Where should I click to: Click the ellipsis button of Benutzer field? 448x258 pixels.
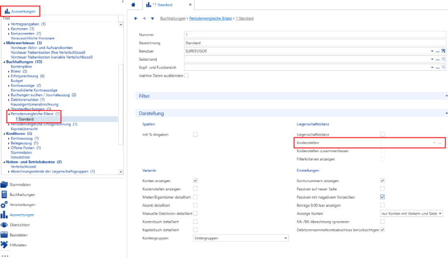pyautogui.click(x=437, y=51)
